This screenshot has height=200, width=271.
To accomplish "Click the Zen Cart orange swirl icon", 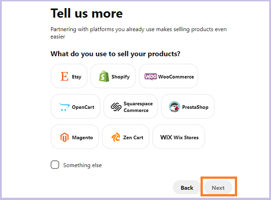I will point(116,137).
